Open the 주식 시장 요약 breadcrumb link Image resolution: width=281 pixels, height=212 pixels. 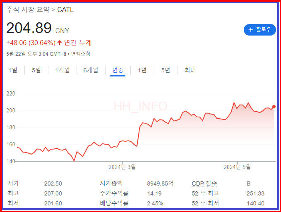coord(28,10)
